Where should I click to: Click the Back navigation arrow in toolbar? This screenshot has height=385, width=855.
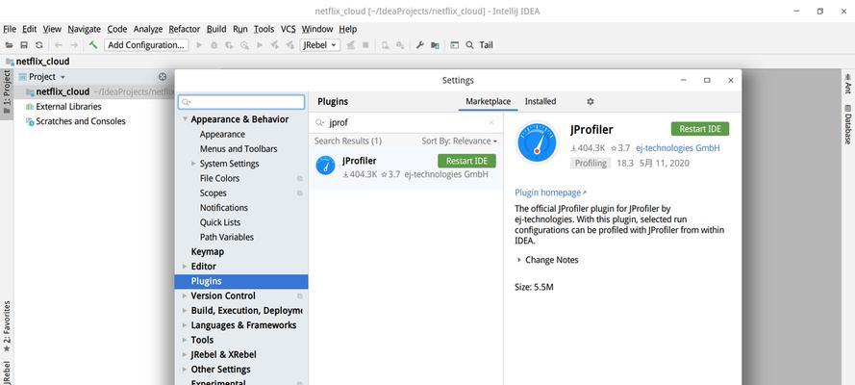[59, 45]
